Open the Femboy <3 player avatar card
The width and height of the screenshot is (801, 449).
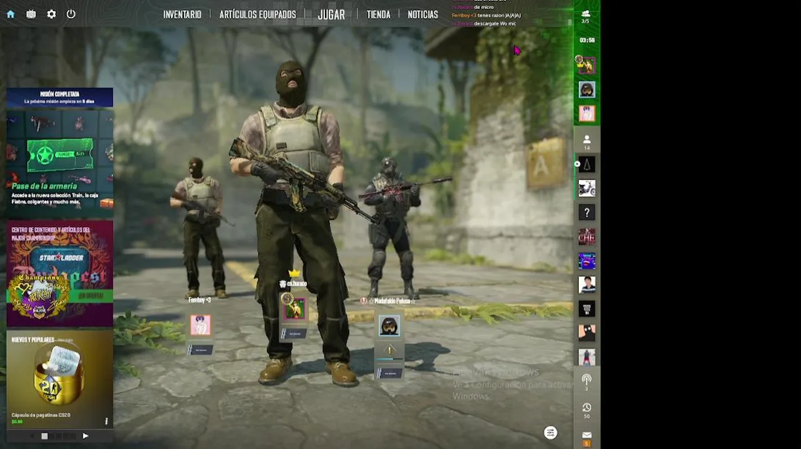[x=200, y=325]
